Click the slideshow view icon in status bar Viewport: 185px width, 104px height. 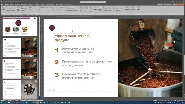click(x=169, y=100)
